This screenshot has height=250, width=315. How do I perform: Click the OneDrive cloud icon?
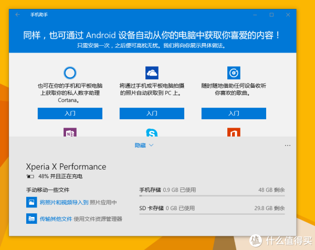152,73
